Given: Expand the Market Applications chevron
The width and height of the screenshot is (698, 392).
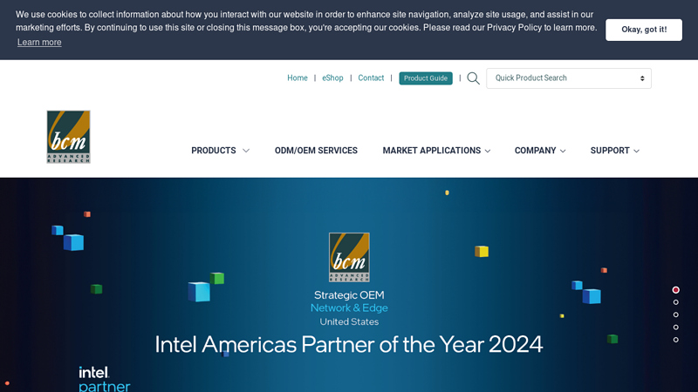Looking at the screenshot, I should (488, 151).
